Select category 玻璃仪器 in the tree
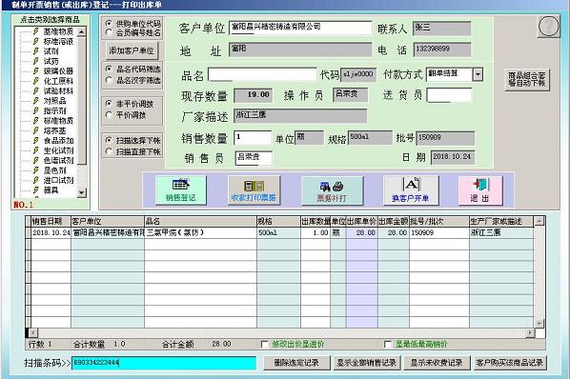Image resolution: width=570 pixels, height=379 pixels. (58, 71)
